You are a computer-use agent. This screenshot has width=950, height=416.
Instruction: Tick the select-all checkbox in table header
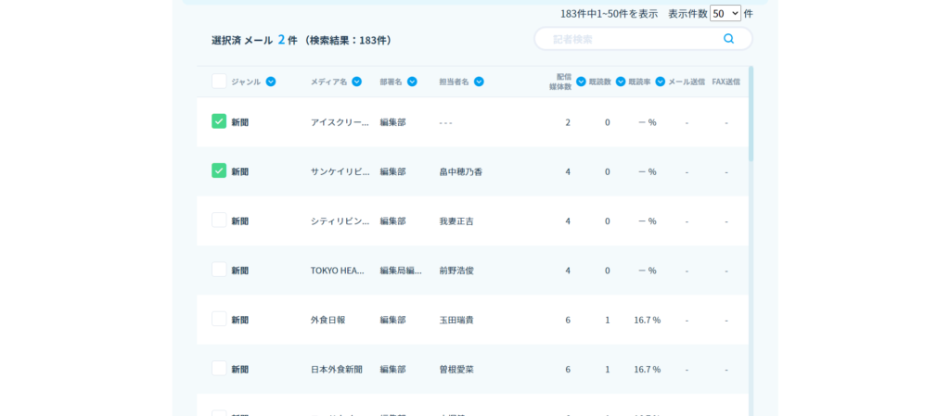(x=219, y=82)
